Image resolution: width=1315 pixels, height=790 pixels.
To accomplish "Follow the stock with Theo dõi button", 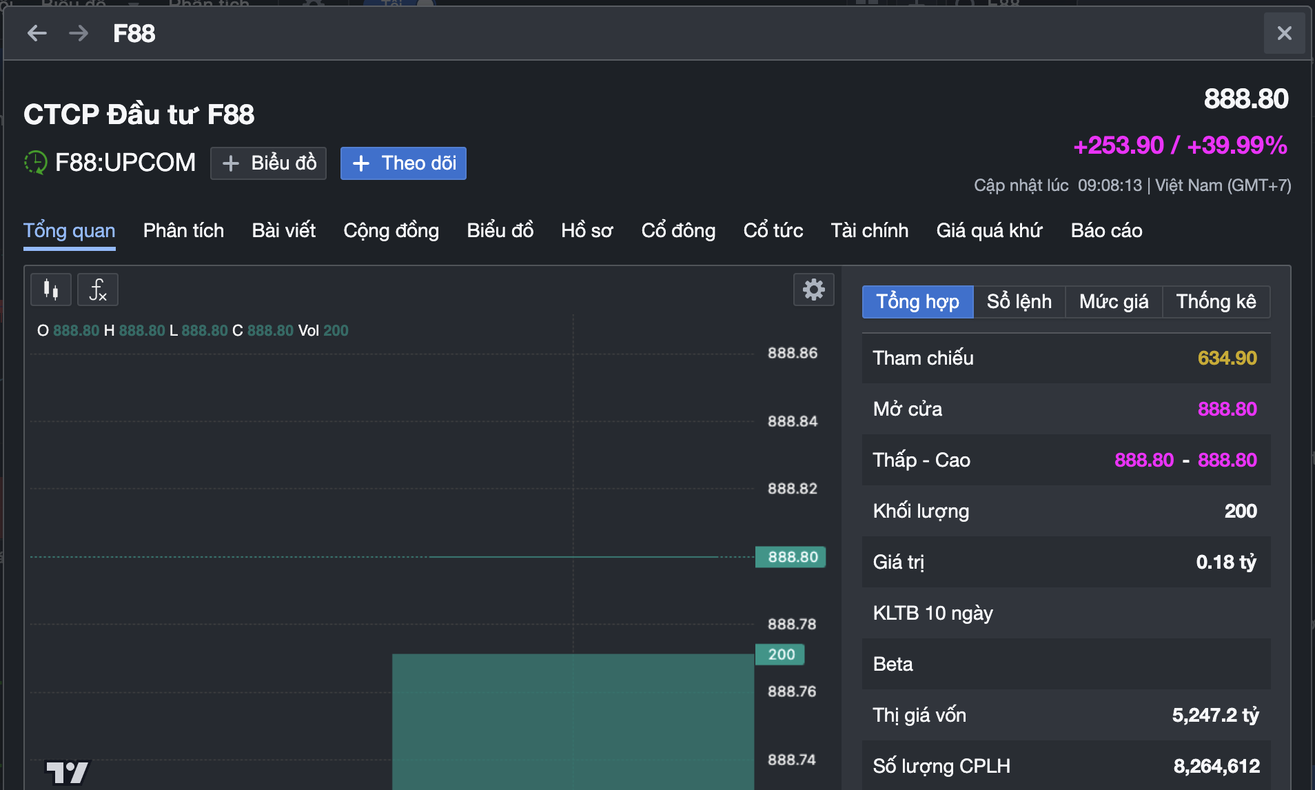I will tap(403, 163).
